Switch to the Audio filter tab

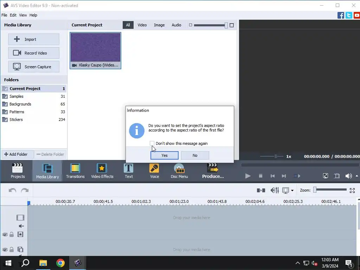tap(176, 25)
